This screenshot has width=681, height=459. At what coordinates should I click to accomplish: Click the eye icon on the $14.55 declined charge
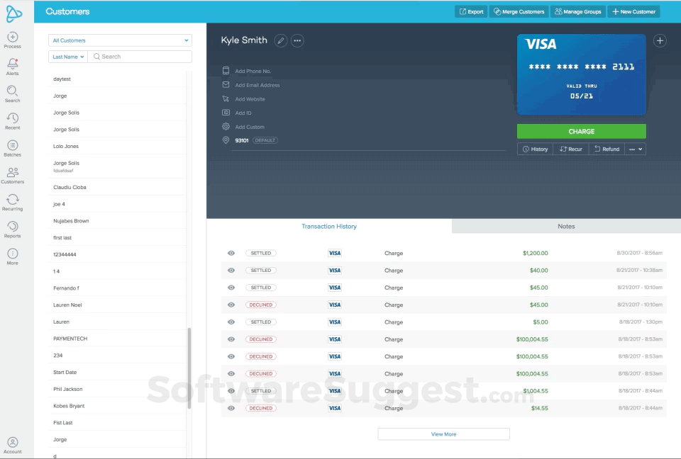tap(231, 408)
